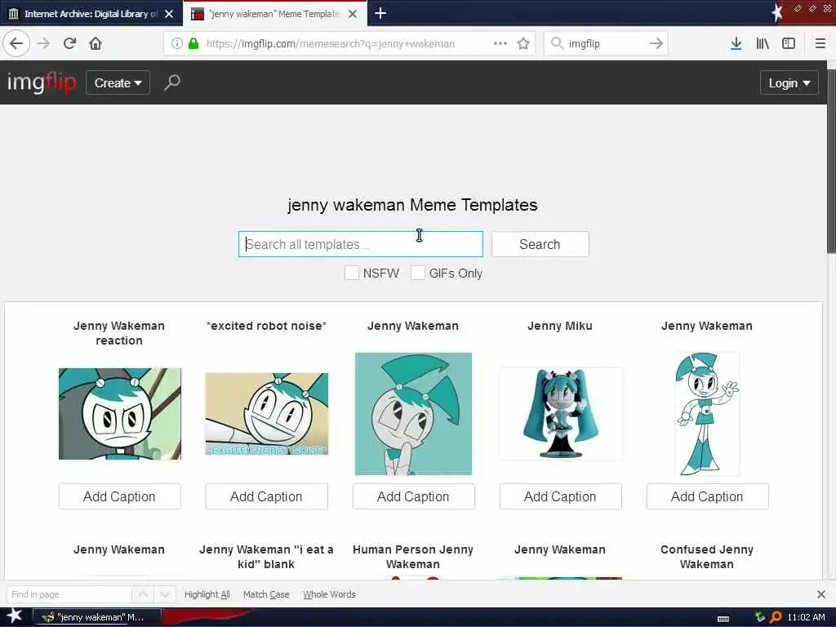Close the Internet Archive tab
836x627 pixels.
[169, 14]
